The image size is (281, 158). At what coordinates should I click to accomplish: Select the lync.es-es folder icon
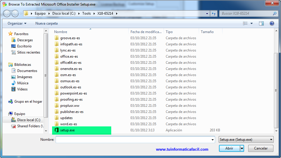pyautogui.click(x=56, y=50)
